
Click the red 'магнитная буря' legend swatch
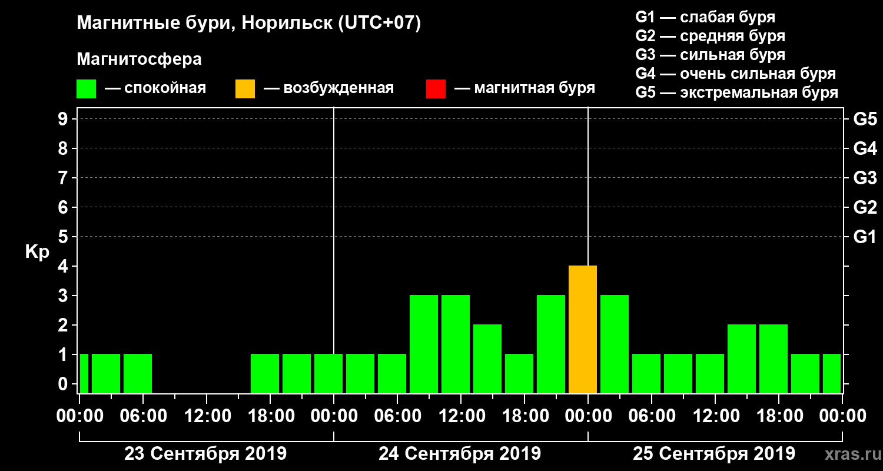point(436,89)
